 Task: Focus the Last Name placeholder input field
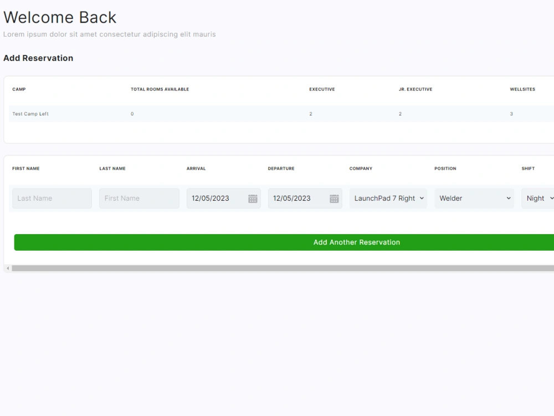(x=52, y=199)
